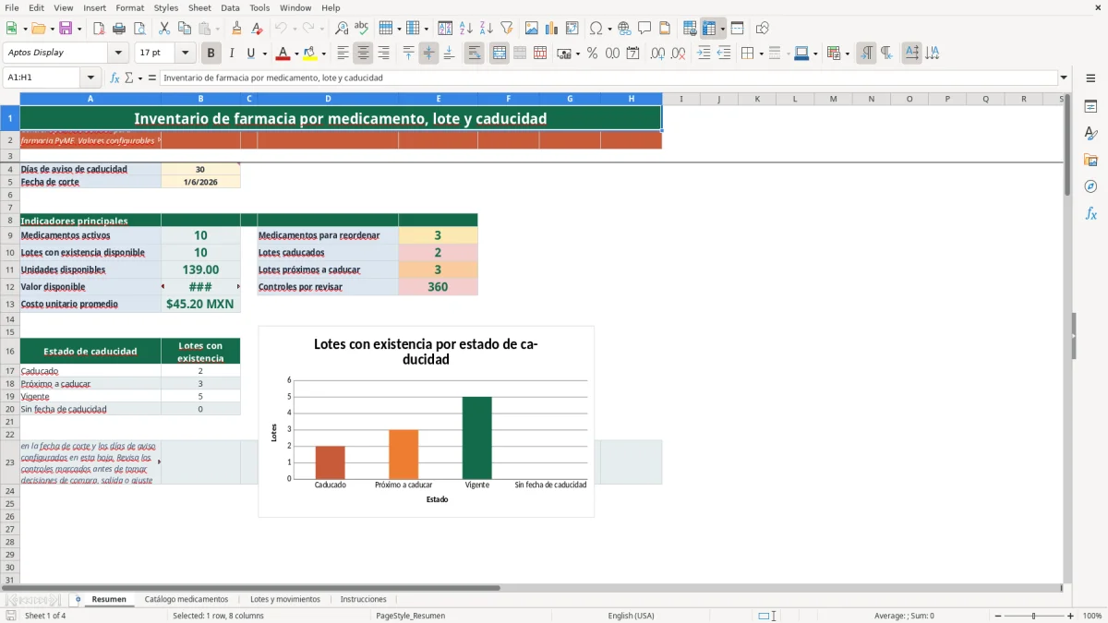The height and width of the screenshot is (623, 1108).
Task: Open Function Wizard fx icon
Action: pos(115,78)
